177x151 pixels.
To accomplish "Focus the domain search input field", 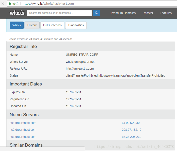I will point(59,13).
